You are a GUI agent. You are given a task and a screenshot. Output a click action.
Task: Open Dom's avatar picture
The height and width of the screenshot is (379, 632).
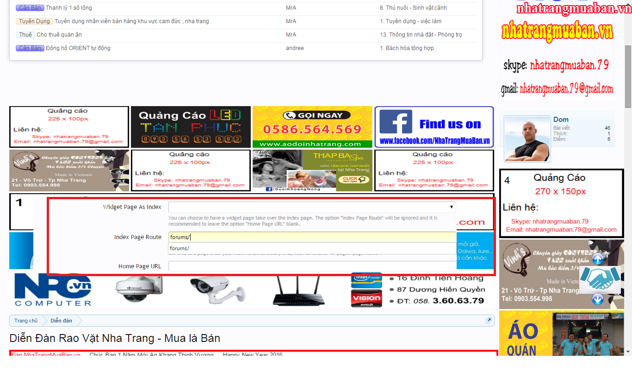coord(527,139)
